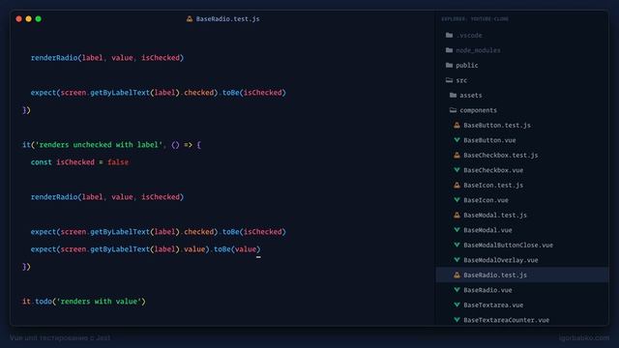The width and height of the screenshot is (619, 348).
Task: Click 'it.todo' in the last code line
Action: [x=37, y=302]
